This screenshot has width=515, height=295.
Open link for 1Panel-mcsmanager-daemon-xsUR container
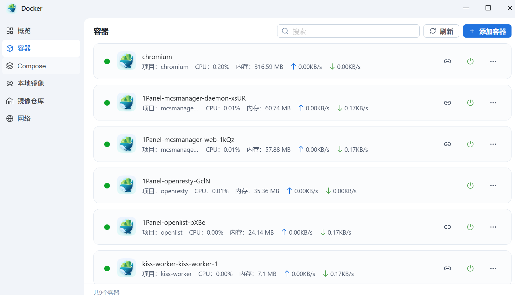[x=447, y=103]
